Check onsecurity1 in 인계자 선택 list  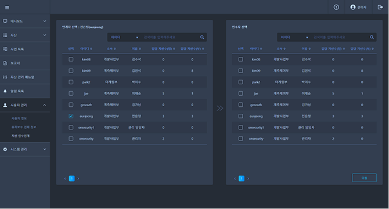point(71,128)
